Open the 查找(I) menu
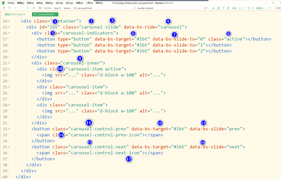Screen dimensions: 281x180 40,3
